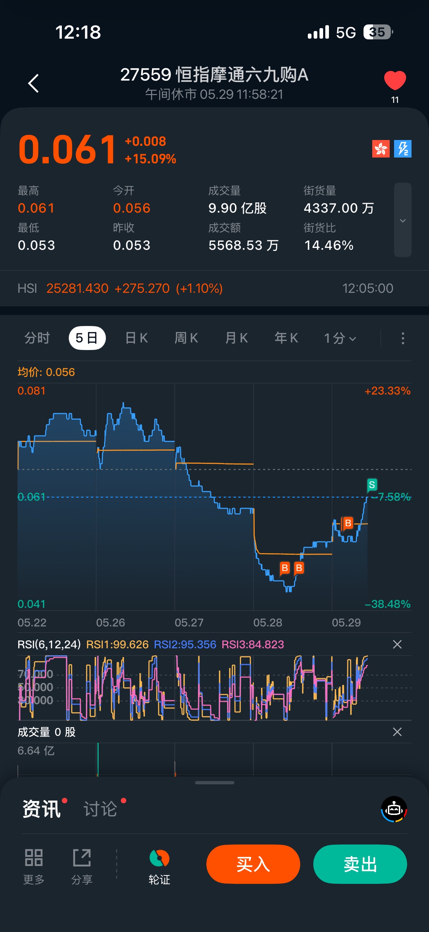This screenshot has height=932, width=429.
Task: Tap the 05.27 date label on chart axis
Action: tap(189, 622)
